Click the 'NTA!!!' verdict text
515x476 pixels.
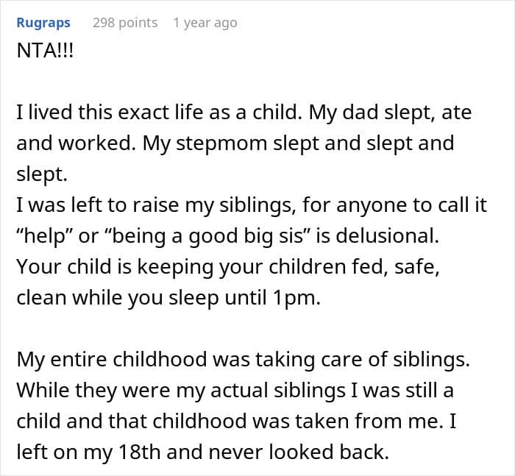[45, 54]
